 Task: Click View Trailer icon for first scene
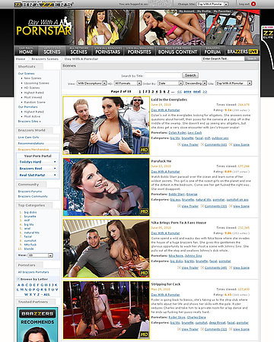coord(179,144)
